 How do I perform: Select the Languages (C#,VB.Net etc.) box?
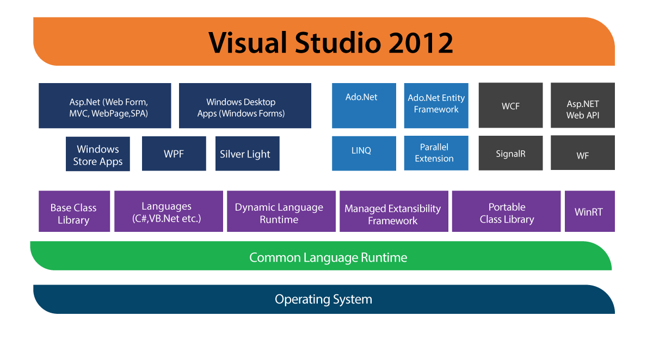169,211
